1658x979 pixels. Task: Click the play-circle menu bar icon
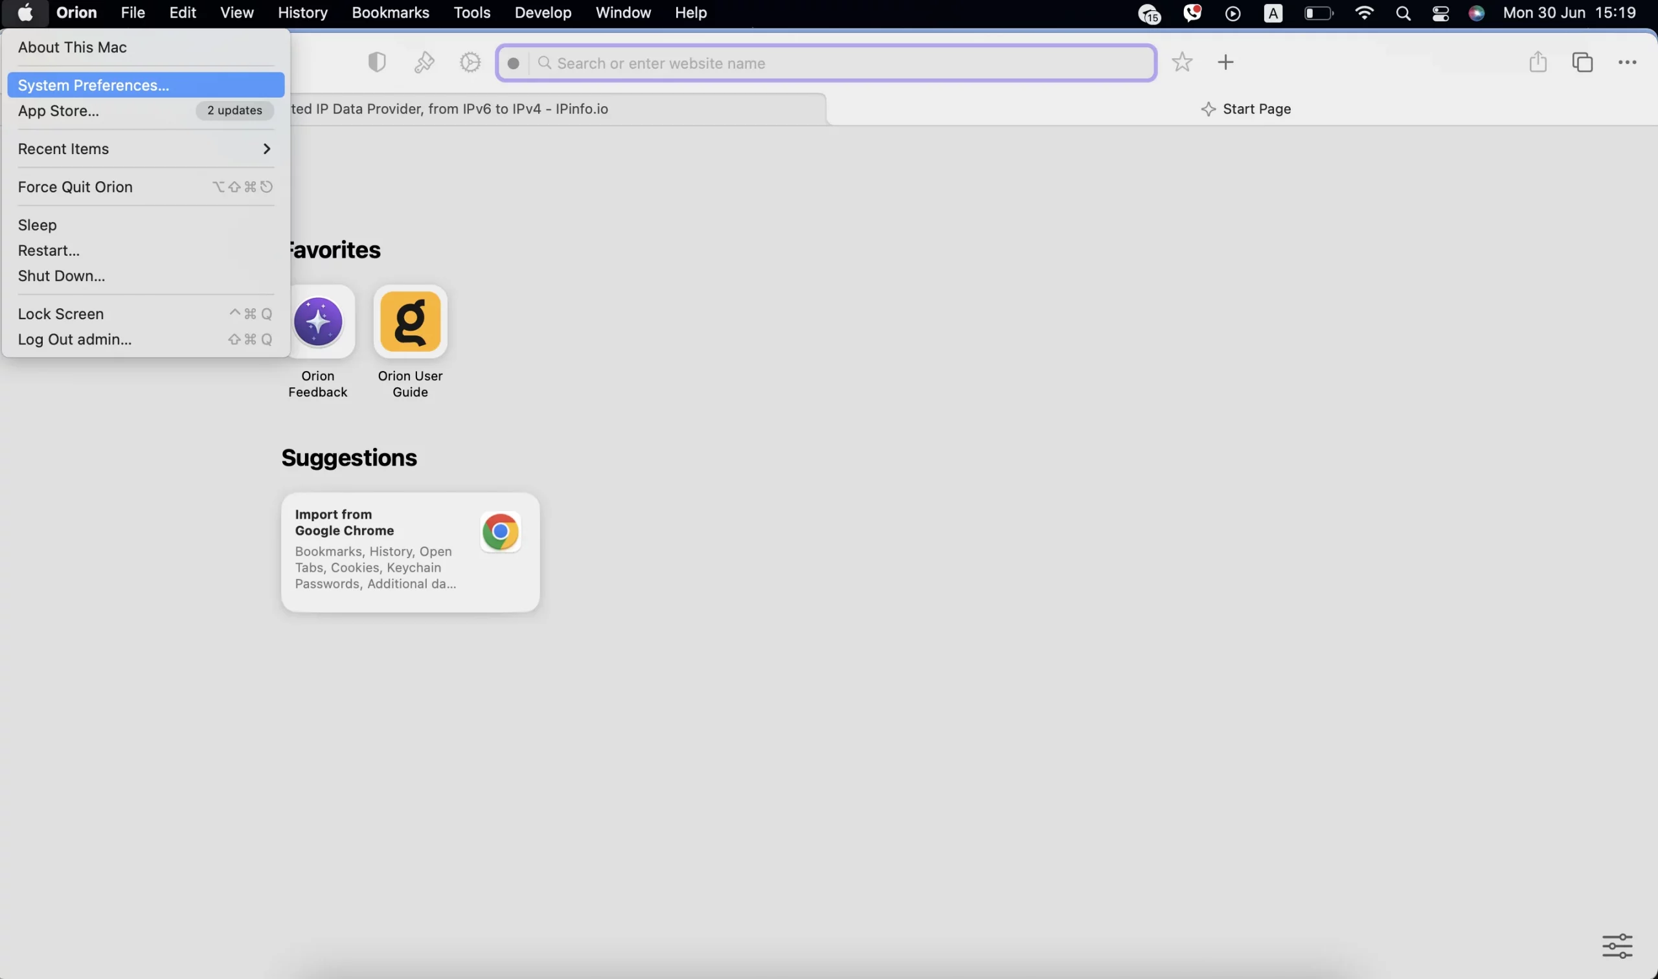pos(1232,13)
